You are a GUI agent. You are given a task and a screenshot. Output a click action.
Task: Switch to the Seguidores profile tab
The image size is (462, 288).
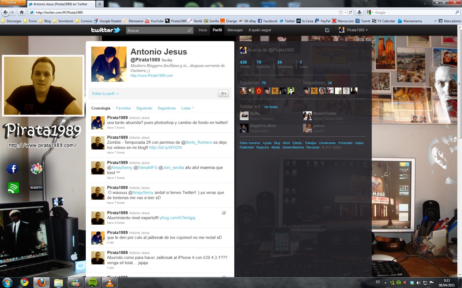pos(167,108)
